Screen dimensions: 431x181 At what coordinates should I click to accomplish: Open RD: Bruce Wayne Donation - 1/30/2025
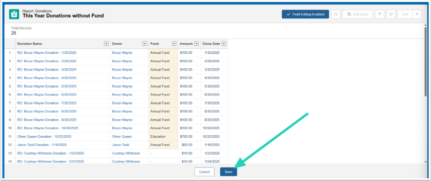coord(47,53)
